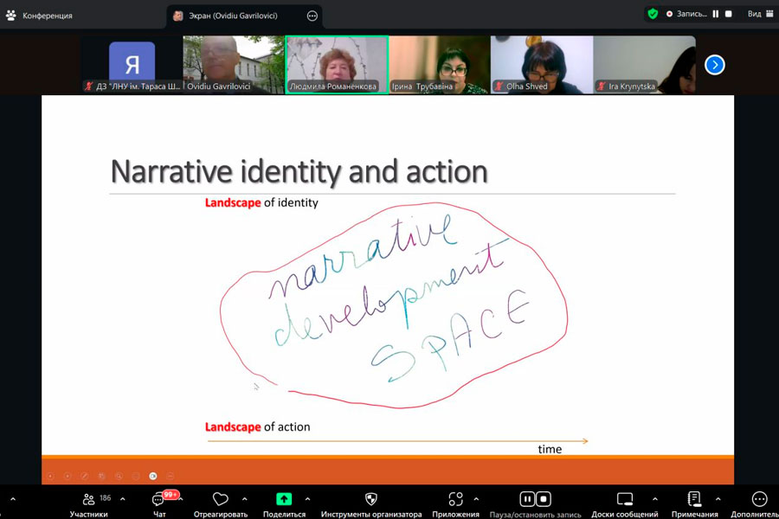Stop recording in bottom toolbar

click(544, 499)
